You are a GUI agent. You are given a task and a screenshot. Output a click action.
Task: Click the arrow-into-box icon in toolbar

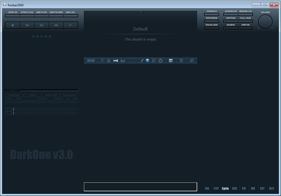[109, 61]
